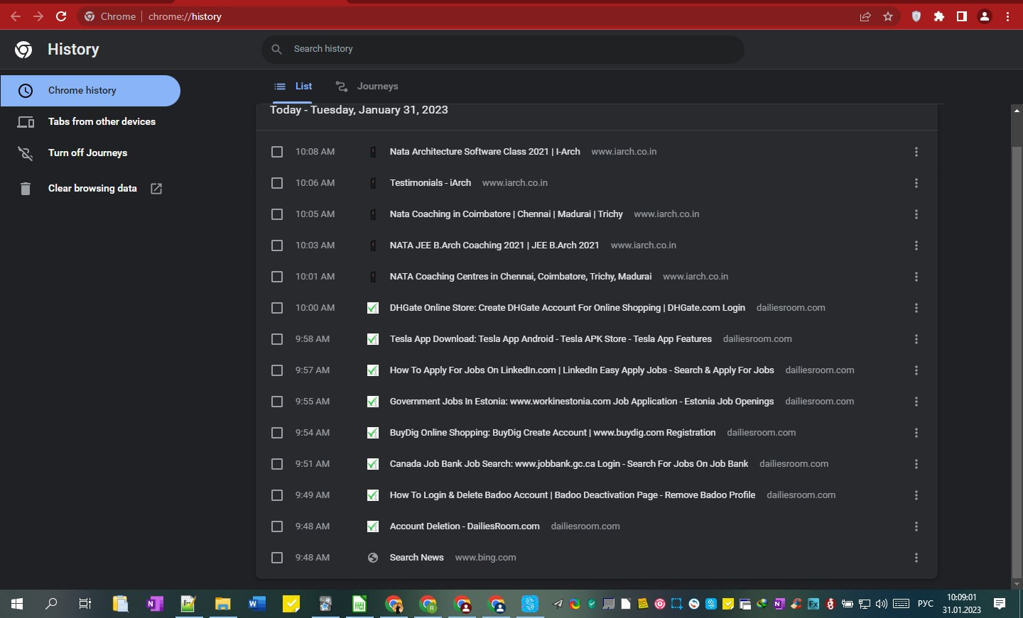The image size is (1023, 618).
Task: Open Chrome's three-dot main menu
Action: click(1007, 16)
